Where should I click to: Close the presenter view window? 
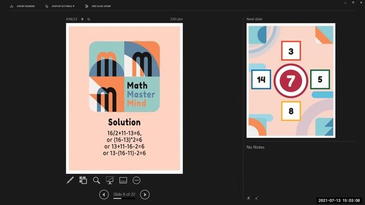pos(361,2)
